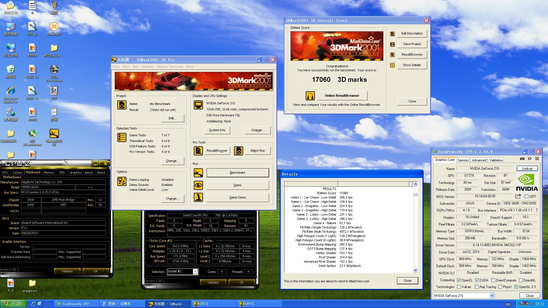548x308 pixels.
Task: Open the EVGA Precision desktop icon
Action: 54,73
